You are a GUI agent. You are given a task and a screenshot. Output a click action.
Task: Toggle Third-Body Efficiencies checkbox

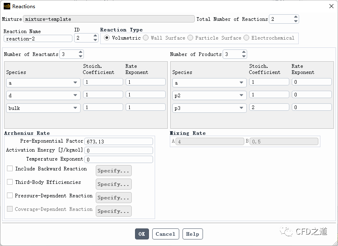coord(10,182)
